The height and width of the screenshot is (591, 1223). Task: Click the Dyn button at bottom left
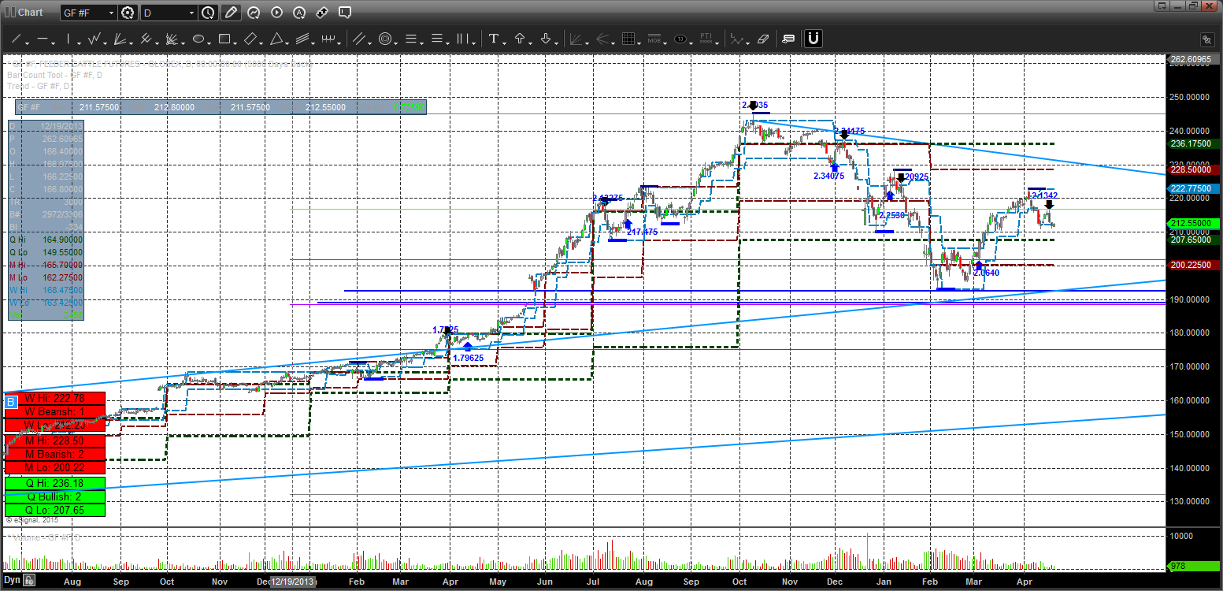point(11,582)
